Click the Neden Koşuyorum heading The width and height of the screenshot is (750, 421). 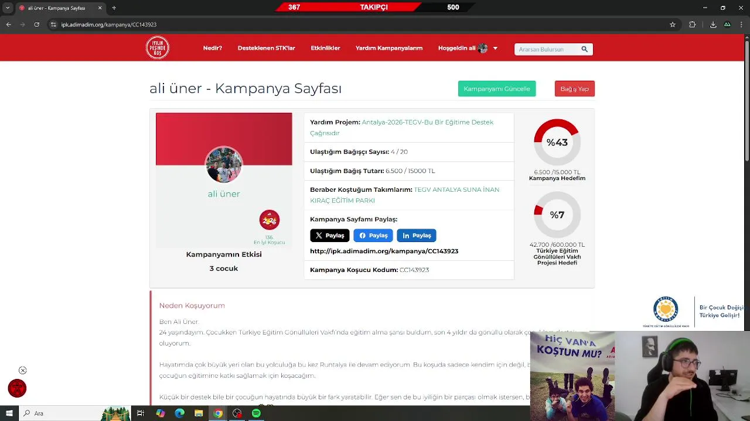tap(192, 305)
